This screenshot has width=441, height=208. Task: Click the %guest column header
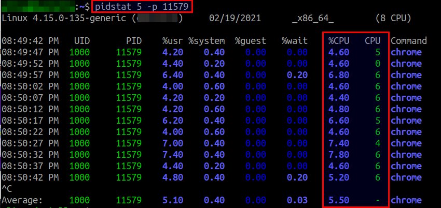click(250, 41)
